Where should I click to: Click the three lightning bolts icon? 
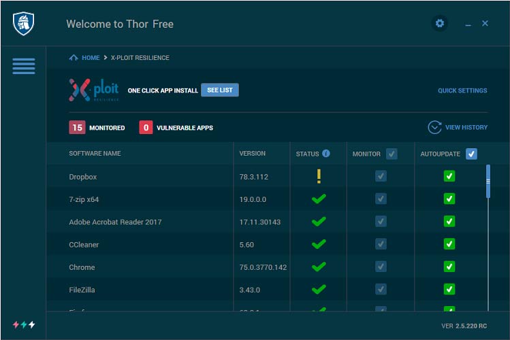click(x=24, y=324)
